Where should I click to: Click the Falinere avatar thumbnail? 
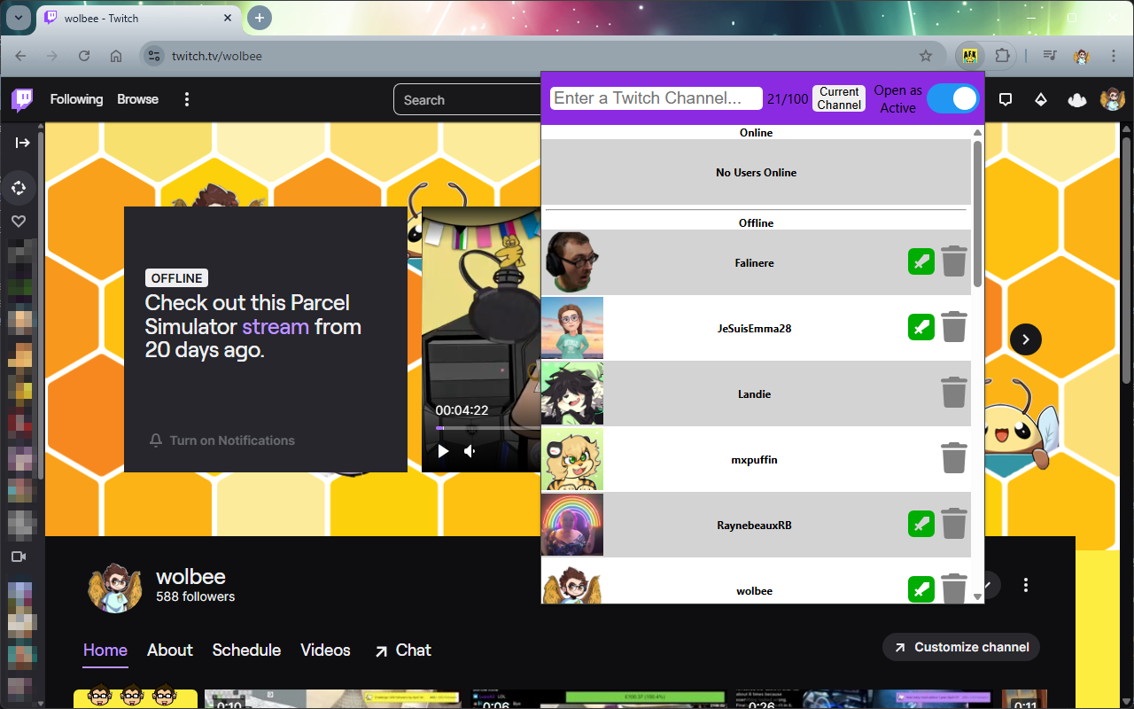572,262
